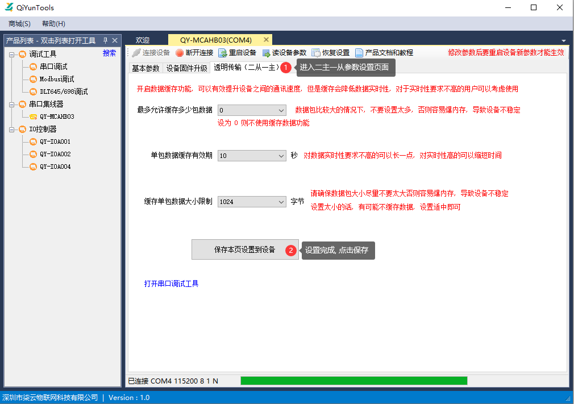Open the 商城(S) menu
The height and width of the screenshot is (404, 574).
click(x=19, y=24)
